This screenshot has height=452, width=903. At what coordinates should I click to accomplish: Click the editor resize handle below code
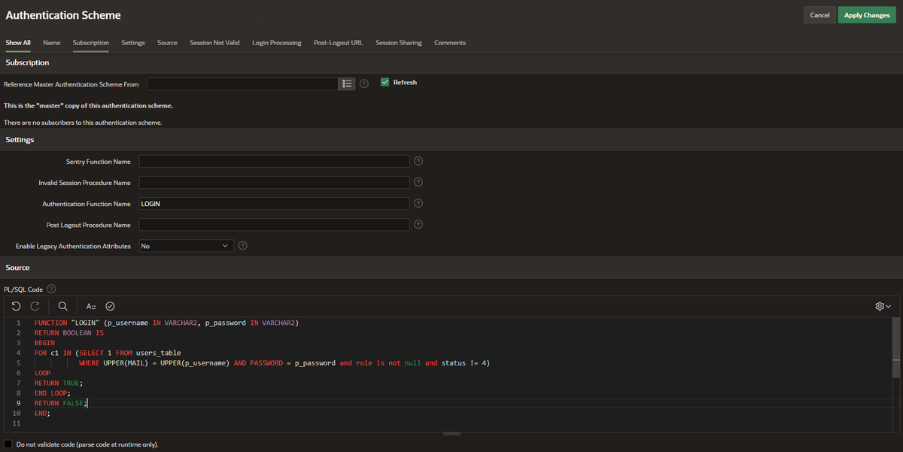451,433
